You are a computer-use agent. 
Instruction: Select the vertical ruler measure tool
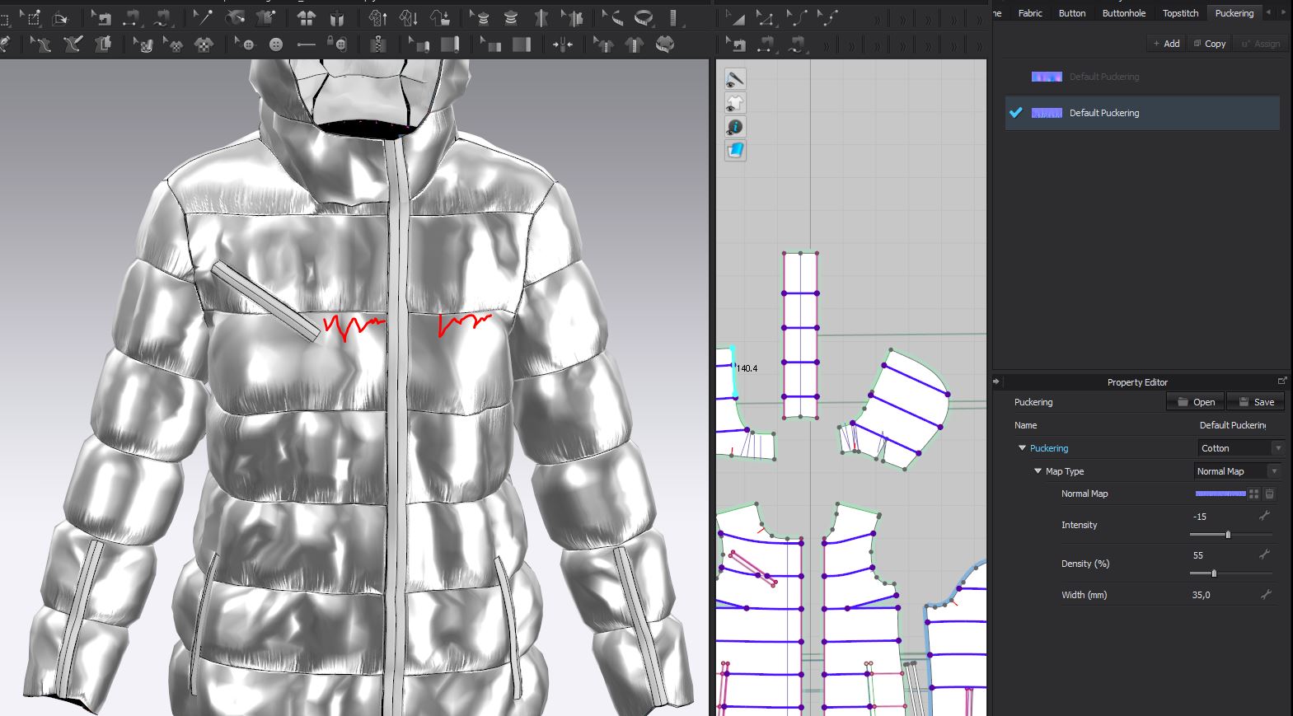coord(675,17)
